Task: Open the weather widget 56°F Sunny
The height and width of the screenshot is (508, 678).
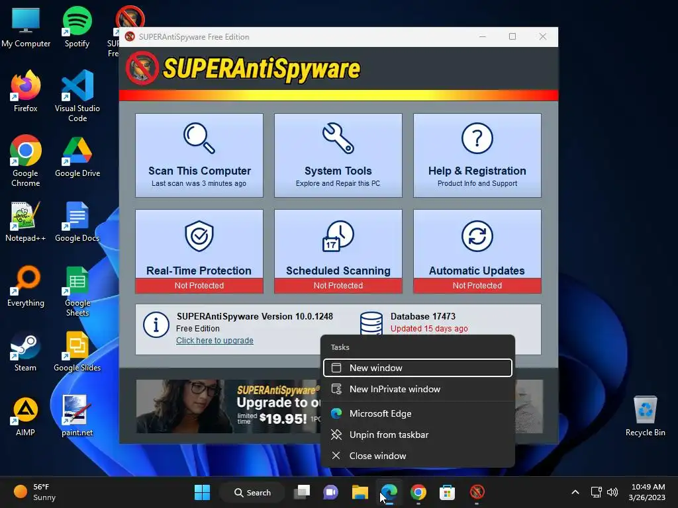Action: point(34,492)
